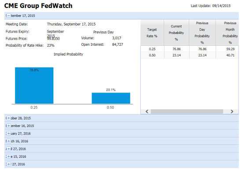242x171 pixels.
Task: Click the 23.14 current probability cell
Action: (x=176, y=55)
